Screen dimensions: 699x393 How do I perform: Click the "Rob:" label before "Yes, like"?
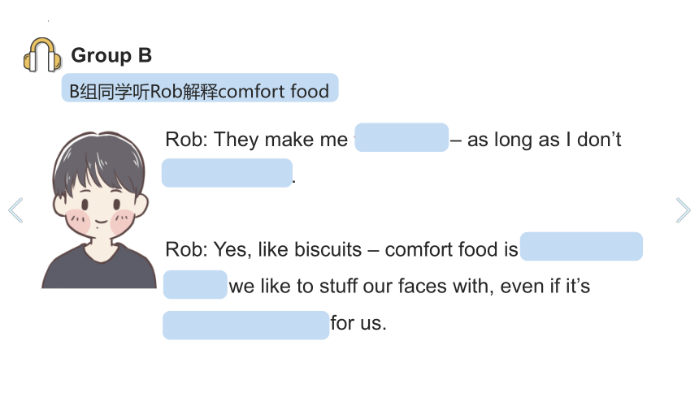(187, 249)
